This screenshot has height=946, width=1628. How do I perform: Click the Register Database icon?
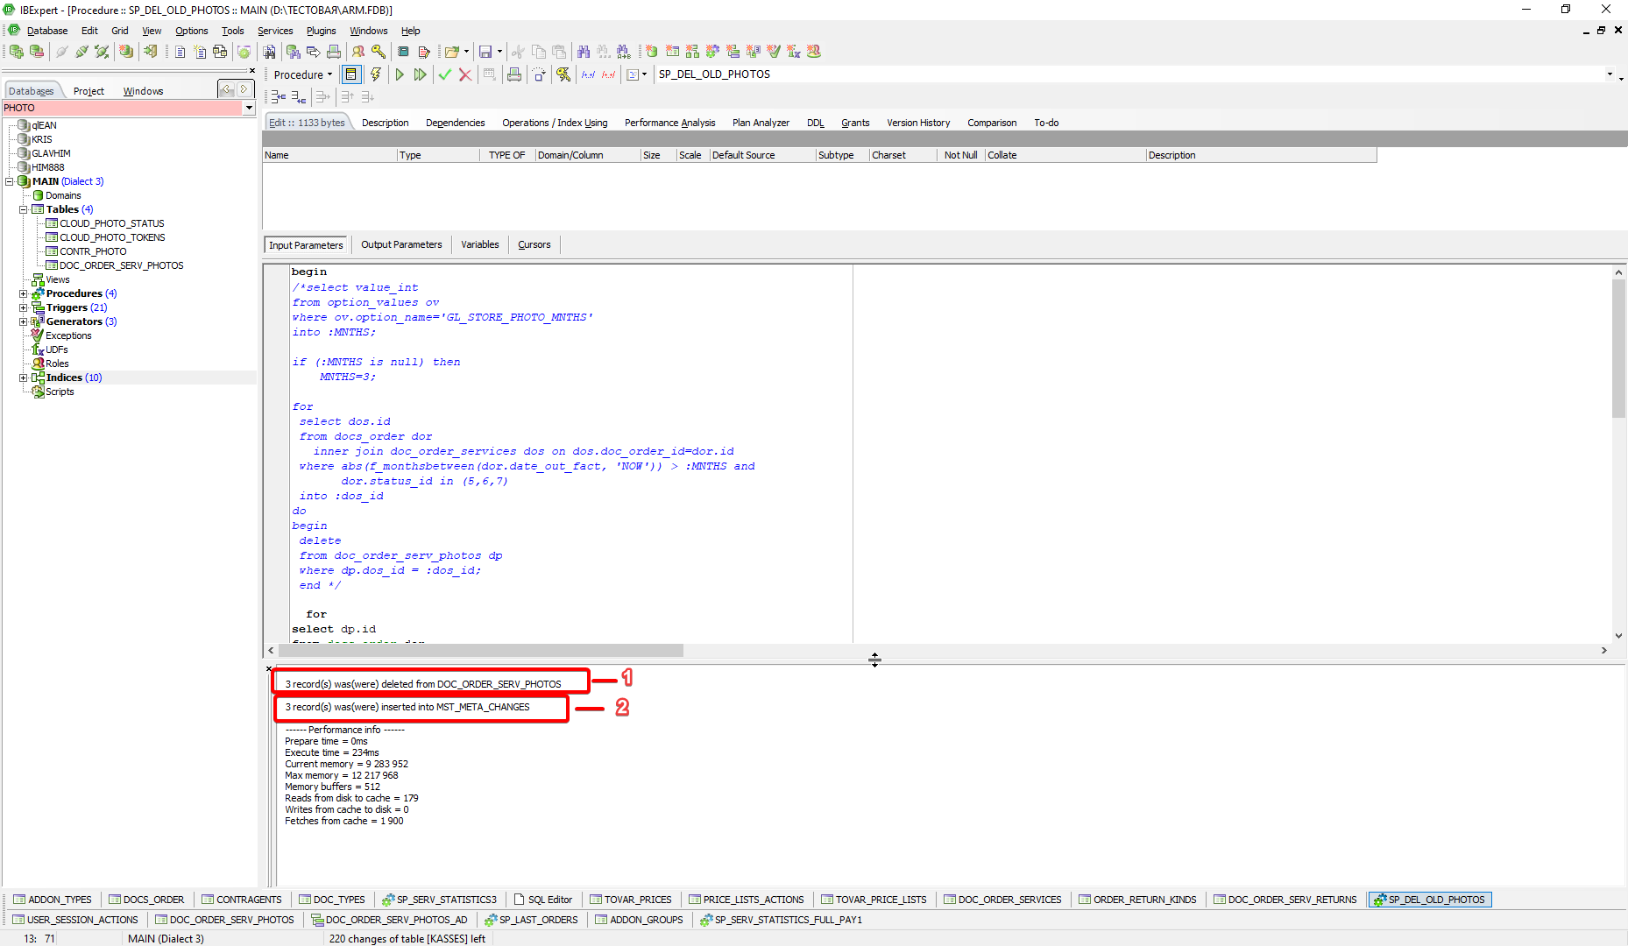16,52
